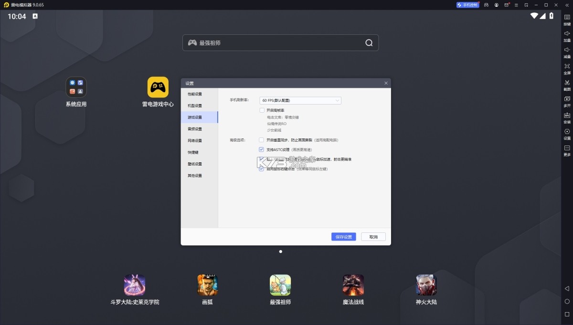Click the Android back triangle button
Screen dimensions: 573x325
tap(567, 288)
